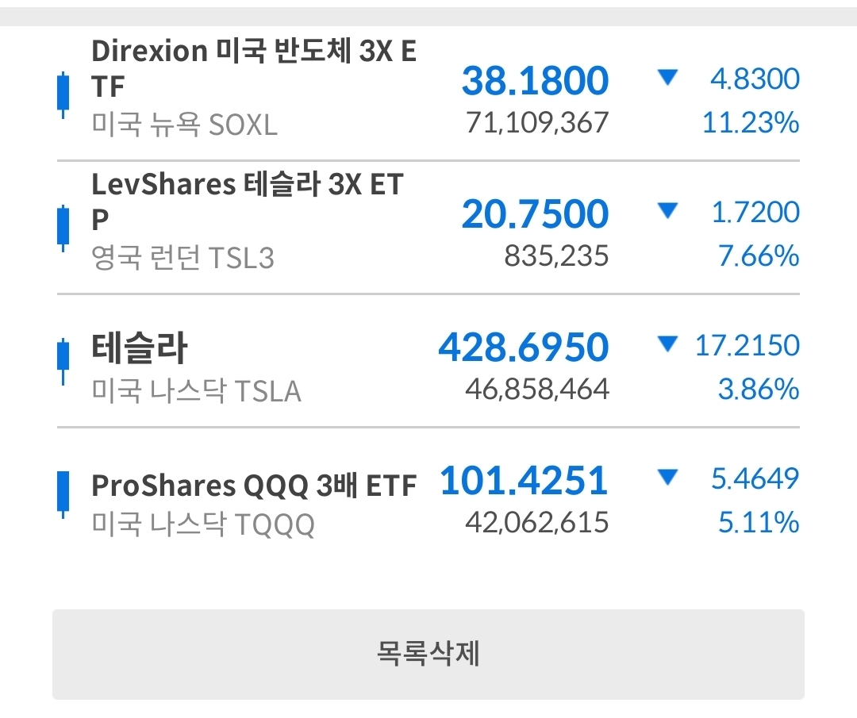Click the 11.23% change for SOXL
This screenshot has width=857, height=718.
pos(750,123)
